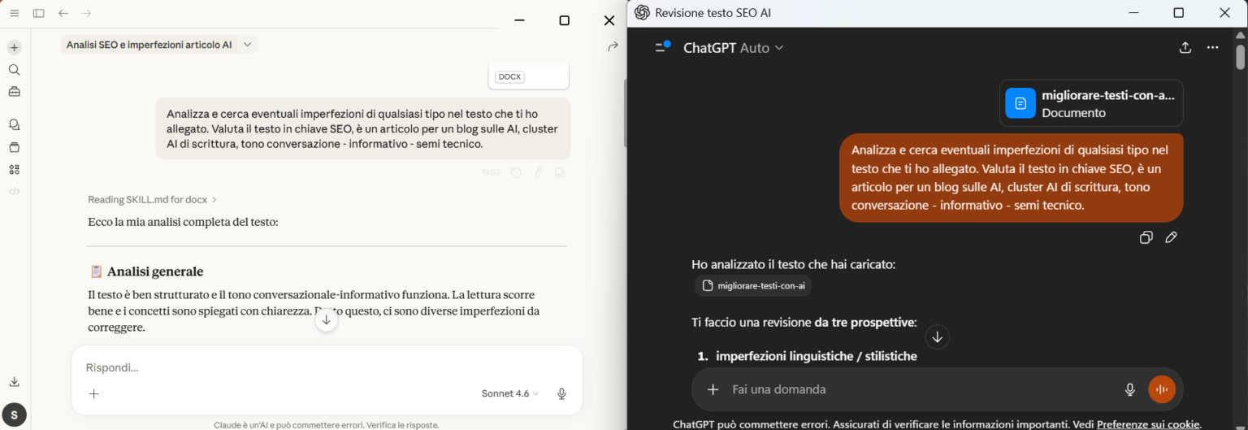
Task: Select the chat title Analisi SEO e imperfezioni articolo AI
Action: pos(149,45)
